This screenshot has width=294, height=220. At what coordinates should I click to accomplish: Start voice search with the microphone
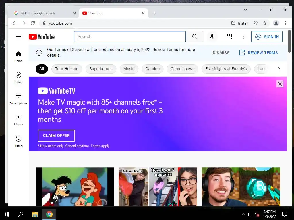(x=212, y=37)
